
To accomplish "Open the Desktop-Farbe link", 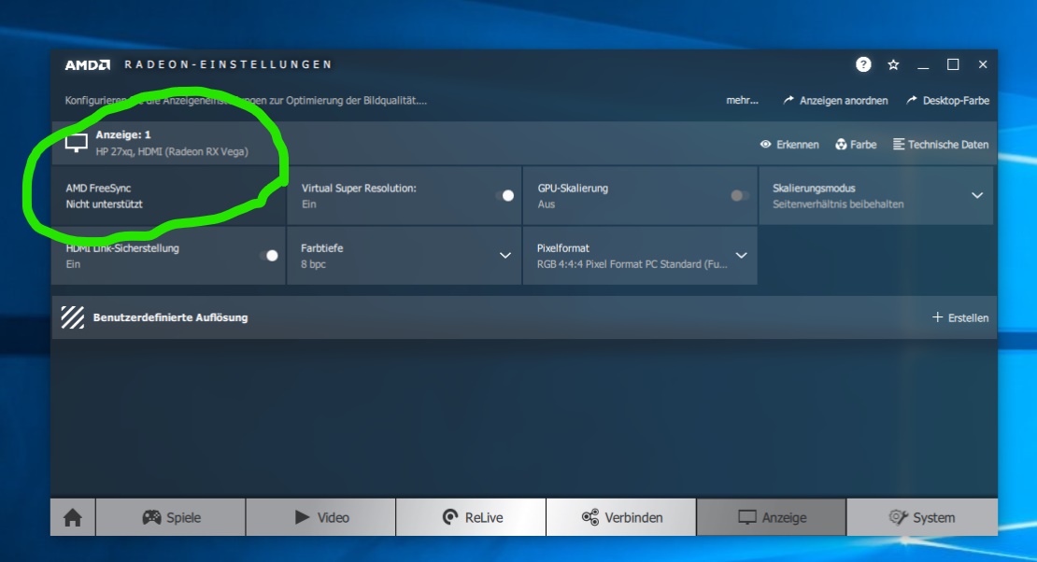I will pos(956,101).
